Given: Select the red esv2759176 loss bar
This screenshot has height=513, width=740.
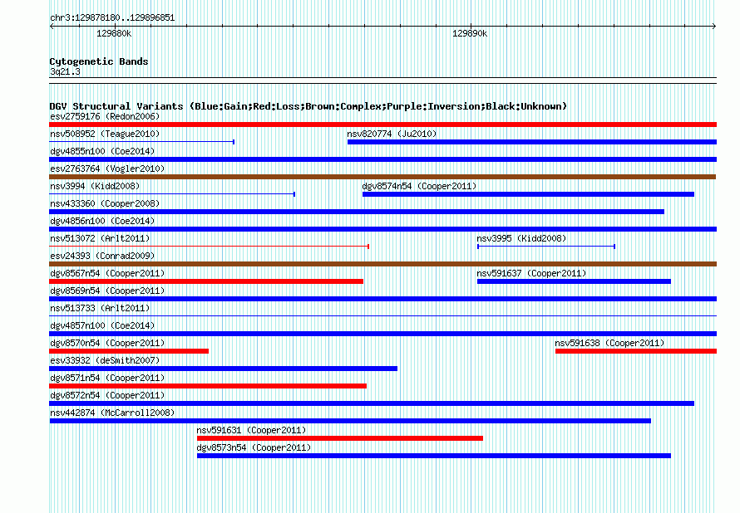Looking at the screenshot, I should pos(382,125).
